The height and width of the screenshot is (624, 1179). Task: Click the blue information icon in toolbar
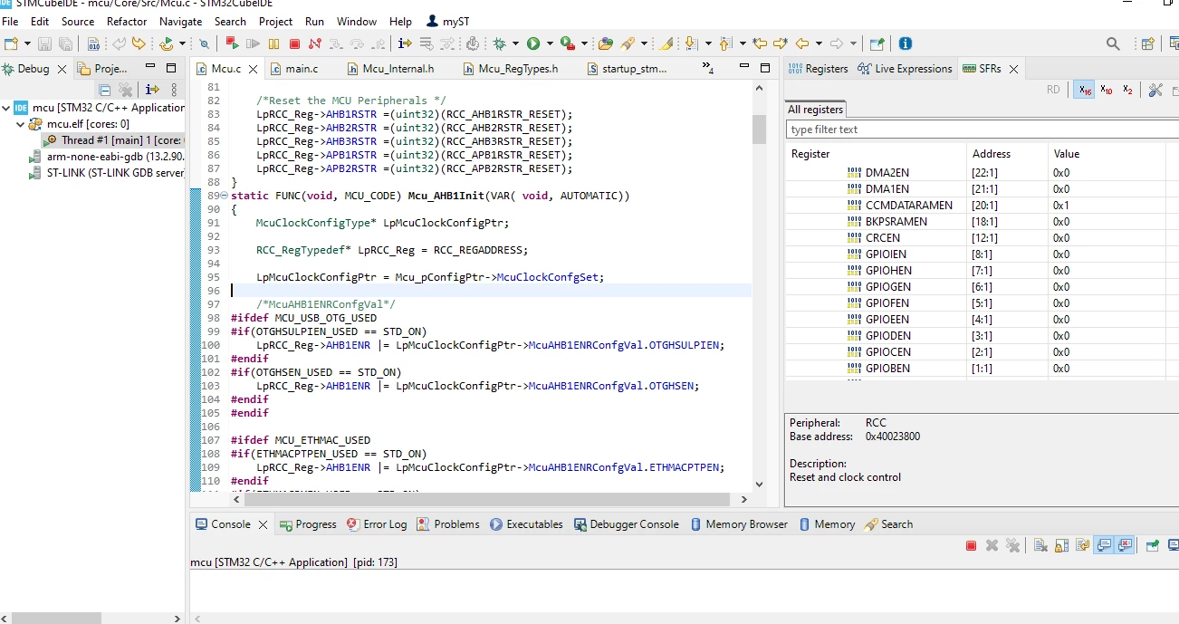905,43
